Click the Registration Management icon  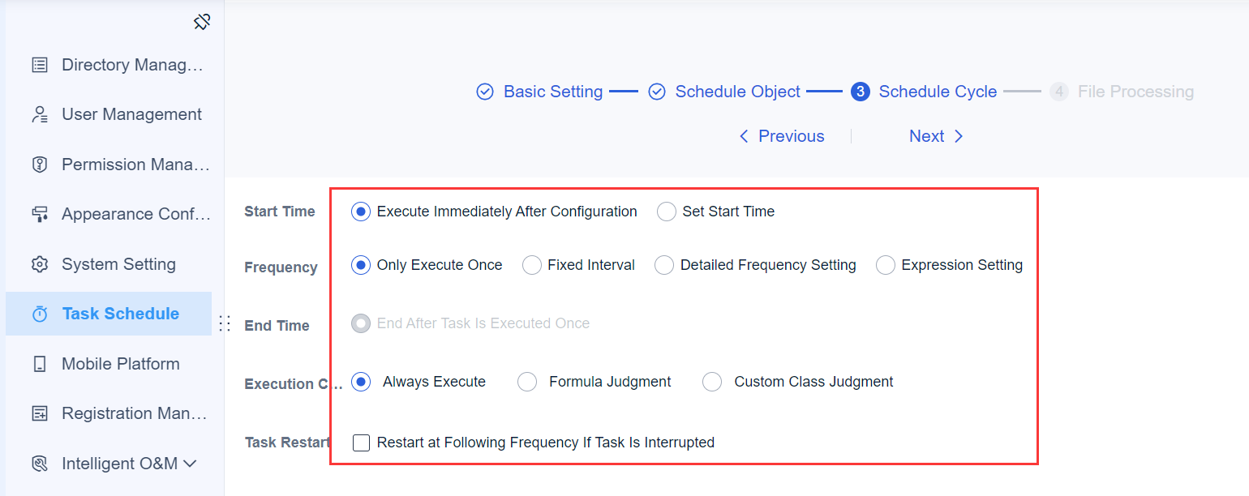(41, 413)
